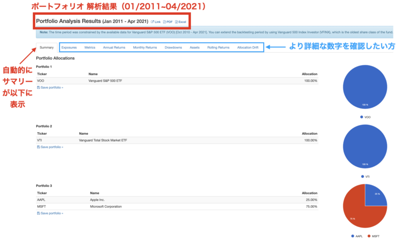Click the blue AAPL pie slice
The image size is (398, 240).
[x=374, y=197]
